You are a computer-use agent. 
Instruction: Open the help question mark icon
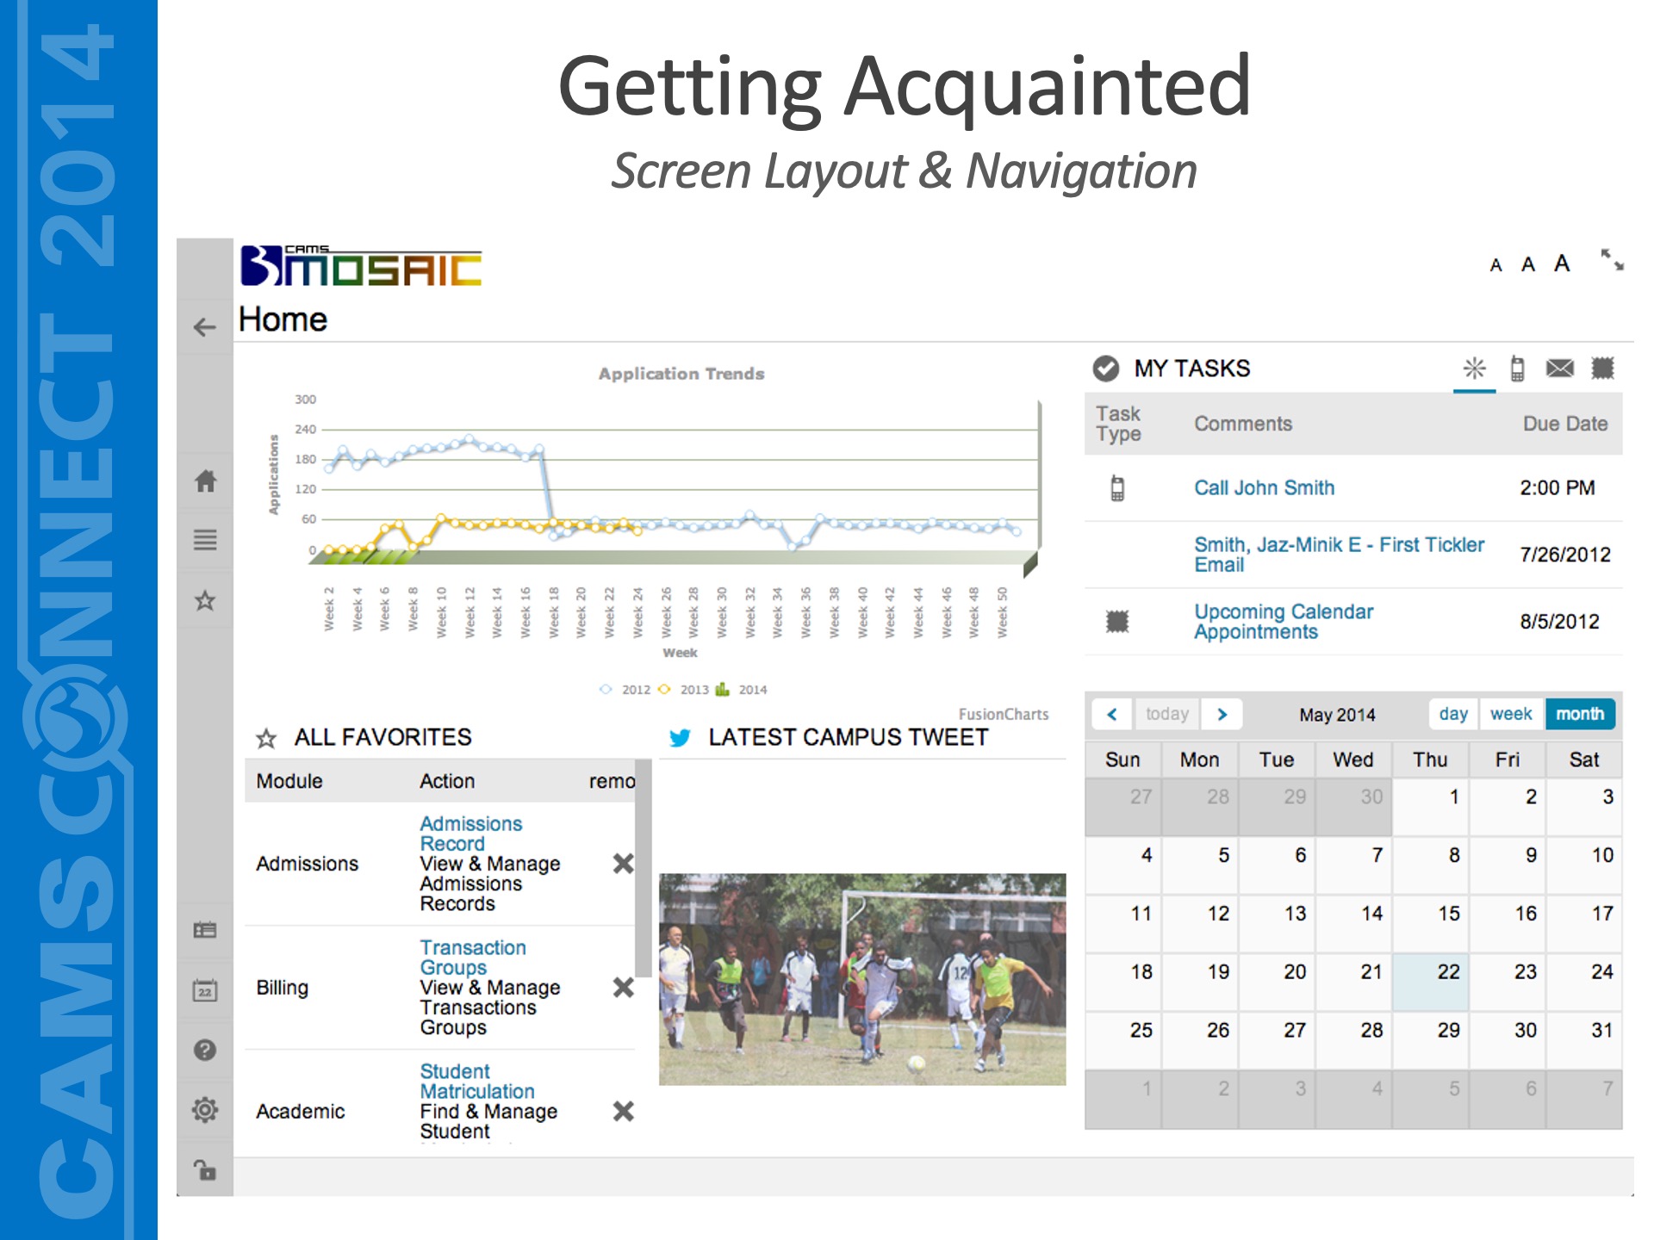pos(205,1050)
